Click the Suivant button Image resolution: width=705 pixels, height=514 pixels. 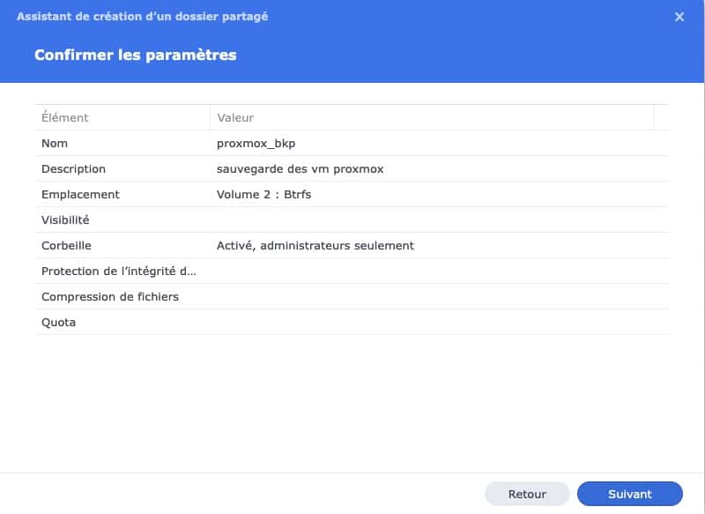coord(629,495)
